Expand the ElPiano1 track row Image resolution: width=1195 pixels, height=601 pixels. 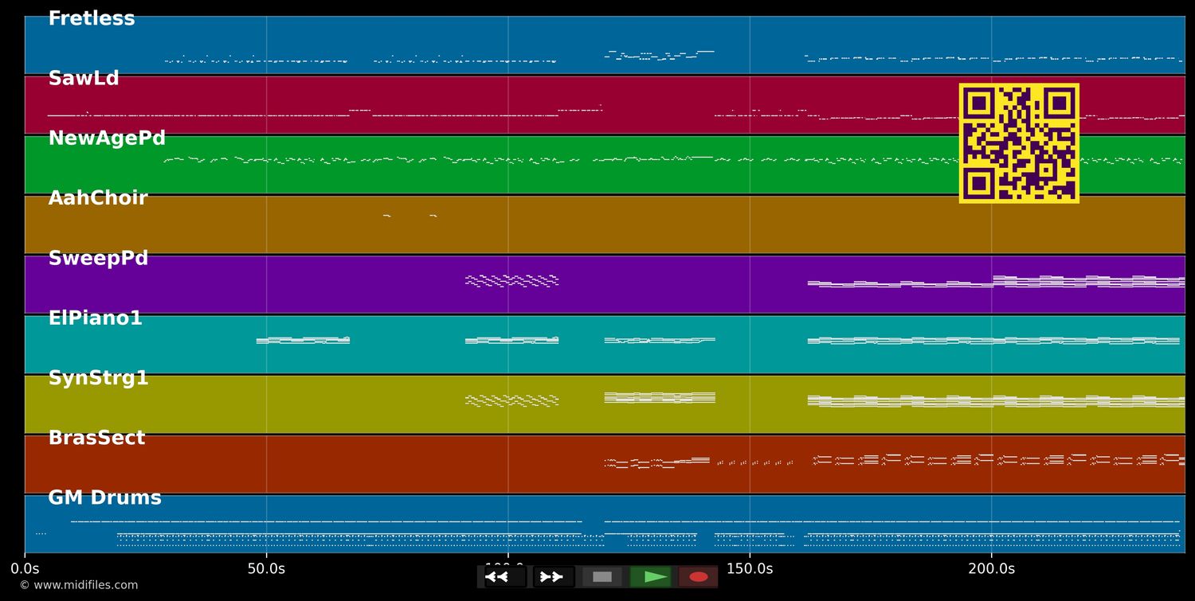point(95,318)
